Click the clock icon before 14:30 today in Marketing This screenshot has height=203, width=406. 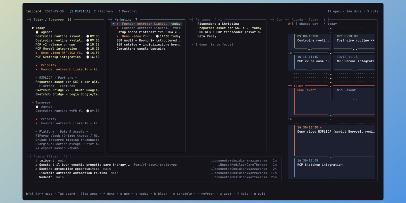tap(157, 36)
